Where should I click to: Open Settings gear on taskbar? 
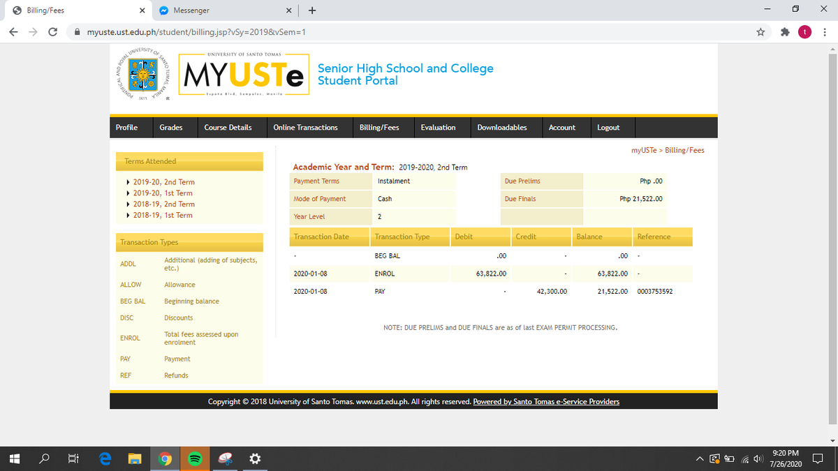255,458
